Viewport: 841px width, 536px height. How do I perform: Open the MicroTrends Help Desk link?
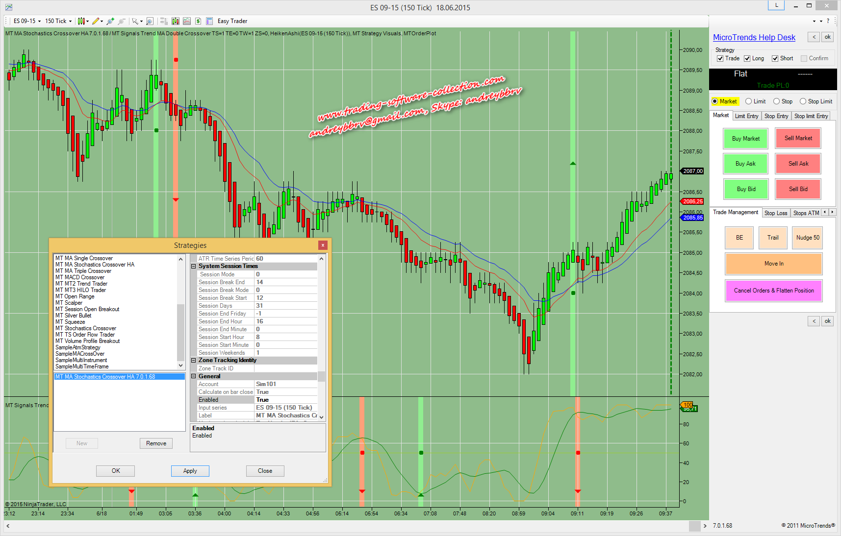click(754, 38)
